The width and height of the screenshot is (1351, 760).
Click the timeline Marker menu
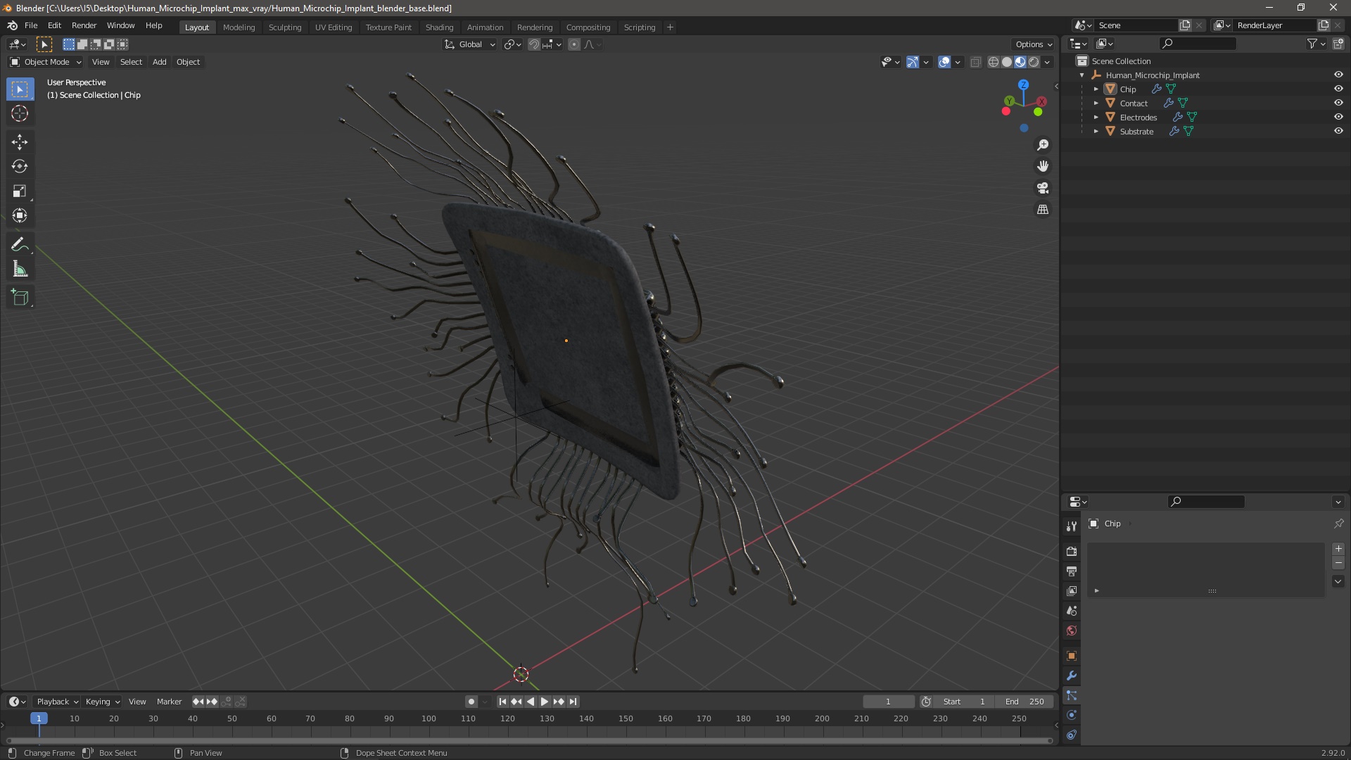169,702
